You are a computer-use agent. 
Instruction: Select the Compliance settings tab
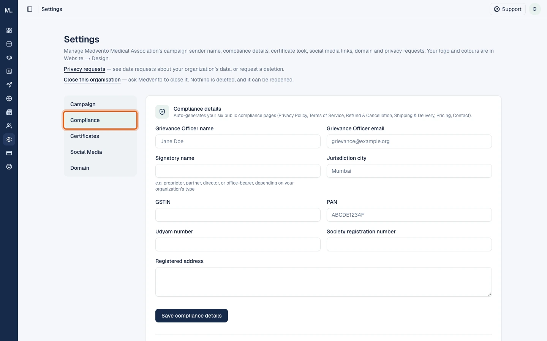click(100, 120)
